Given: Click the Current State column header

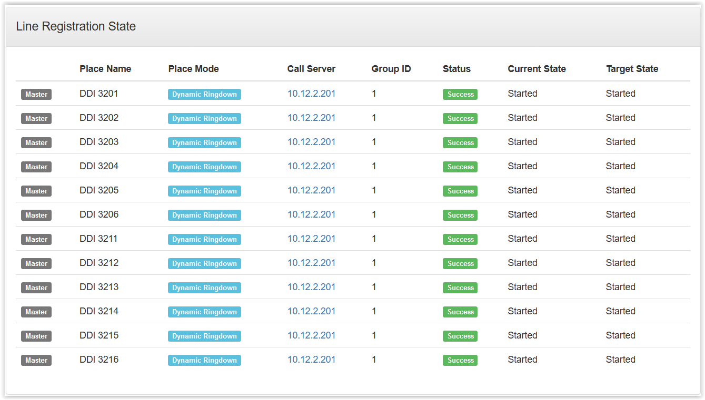Looking at the screenshot, I should pyautogui.click(x=537, y=69).
